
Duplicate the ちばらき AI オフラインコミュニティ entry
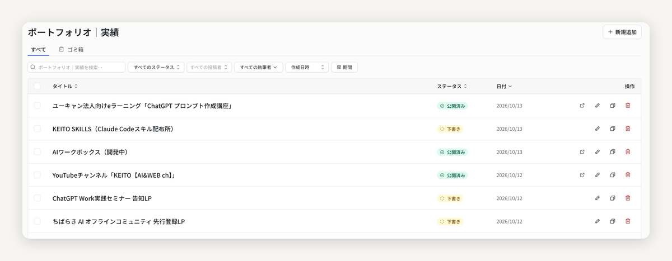coord(613,221)
